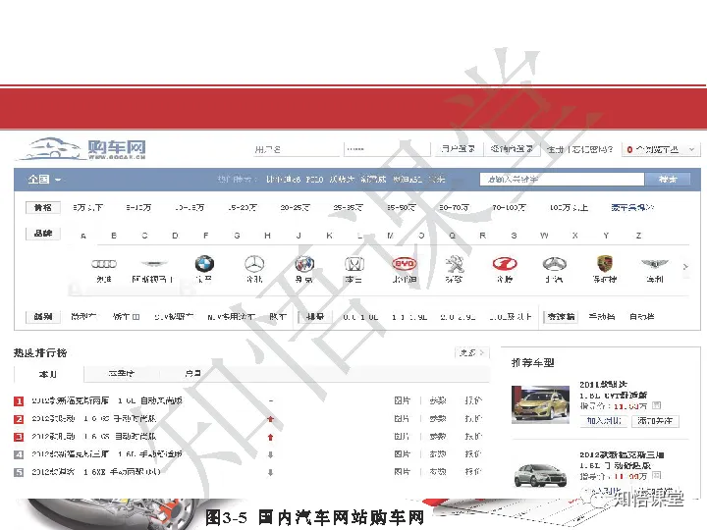
Task: Select the 5-10万 price range
Action: click(x=138, y=207)
